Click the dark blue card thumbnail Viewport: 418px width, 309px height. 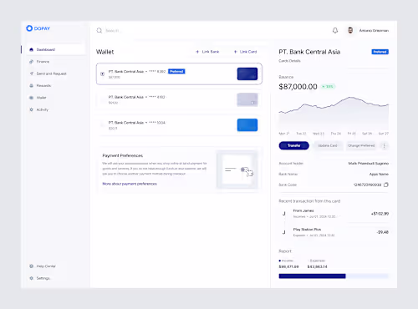click(247, 73)
